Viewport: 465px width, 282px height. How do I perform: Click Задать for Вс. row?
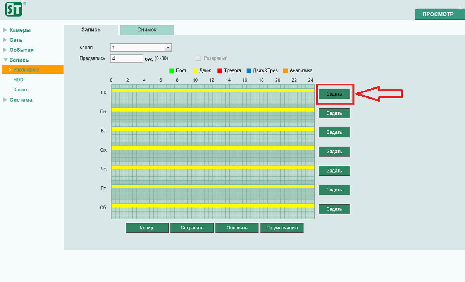[334, 94]
